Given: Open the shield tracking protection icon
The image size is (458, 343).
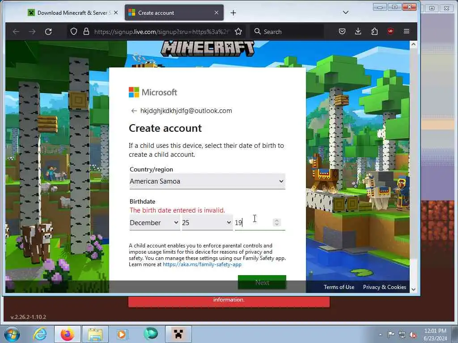Looking at the screenshot, I should pyautogui.click(x=74, y=32).
